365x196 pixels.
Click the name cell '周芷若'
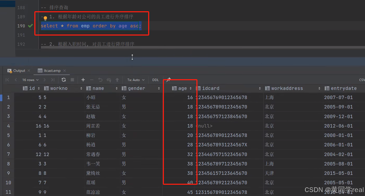click(x=93, y=126)
